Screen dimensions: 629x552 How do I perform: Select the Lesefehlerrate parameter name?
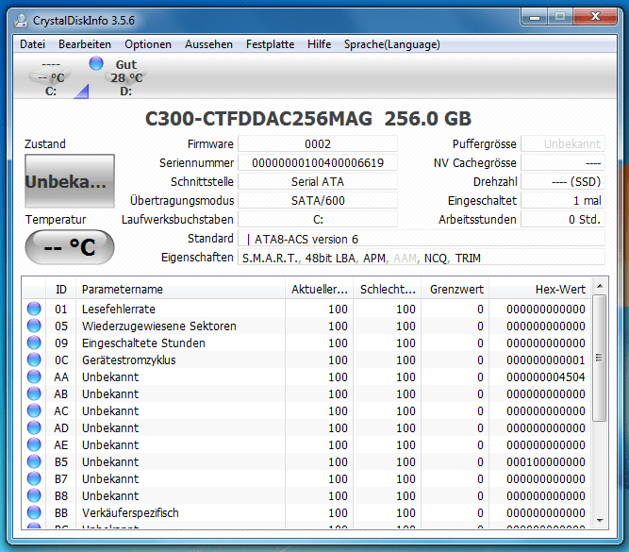[x=118, y=309]
